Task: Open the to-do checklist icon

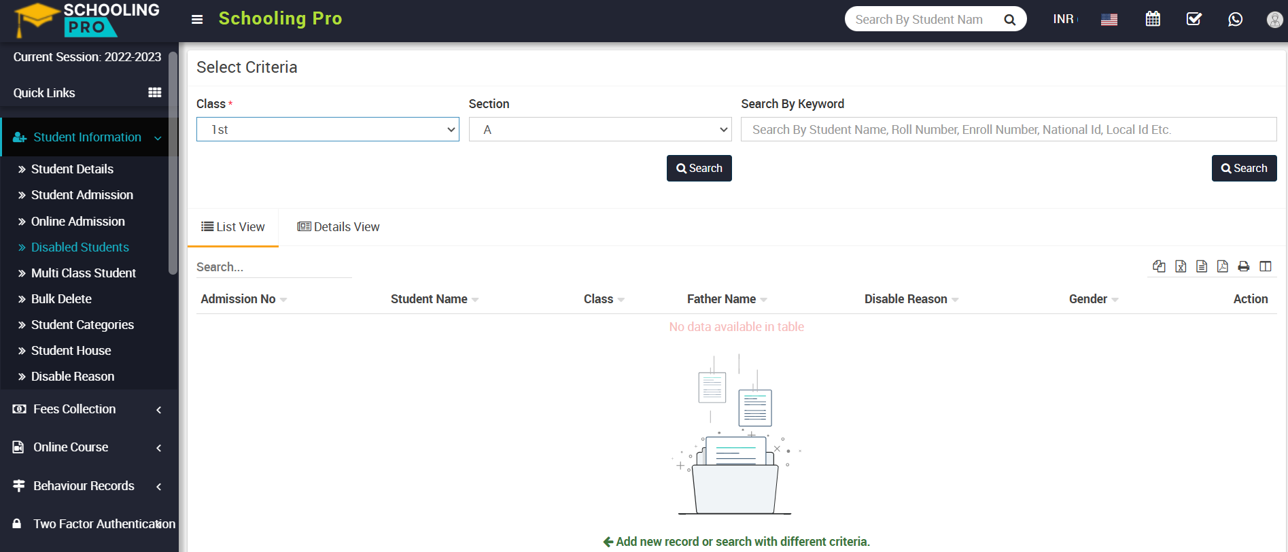Action: coord(1194,19)
